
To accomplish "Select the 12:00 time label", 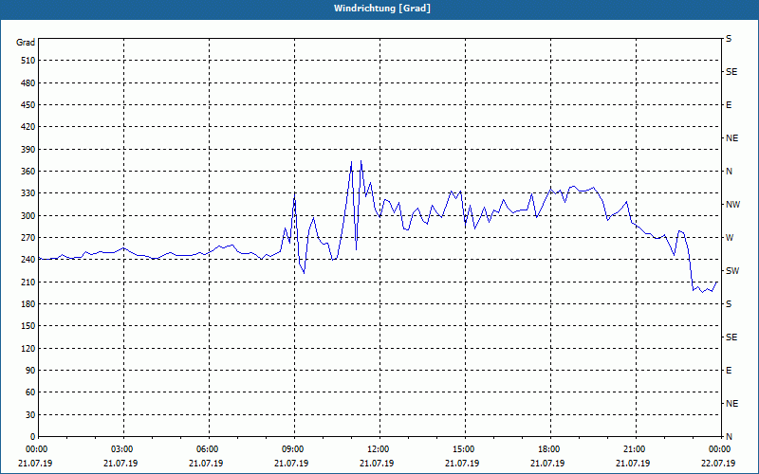I will tap(379, 449).
